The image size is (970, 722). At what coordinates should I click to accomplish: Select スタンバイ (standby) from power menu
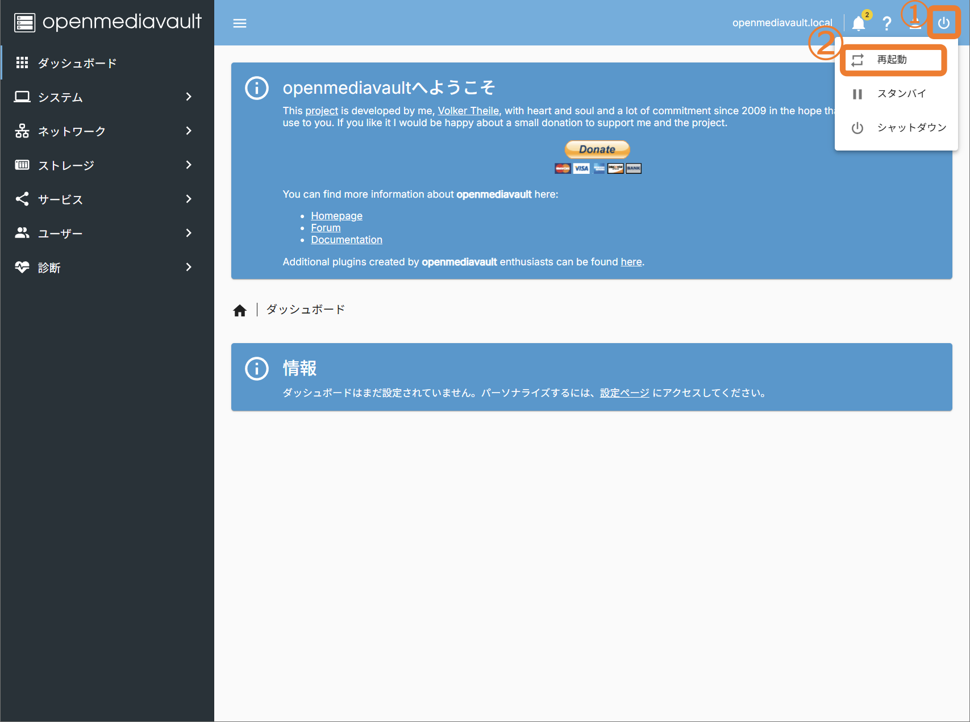896,94
